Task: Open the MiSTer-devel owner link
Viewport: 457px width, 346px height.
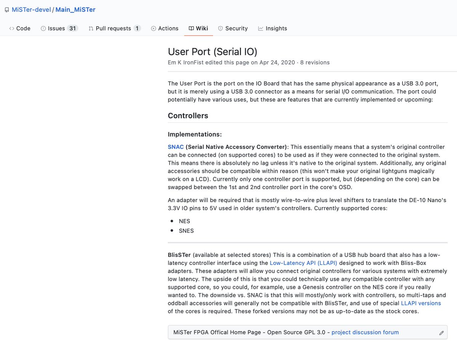Action: pos(31,10)
